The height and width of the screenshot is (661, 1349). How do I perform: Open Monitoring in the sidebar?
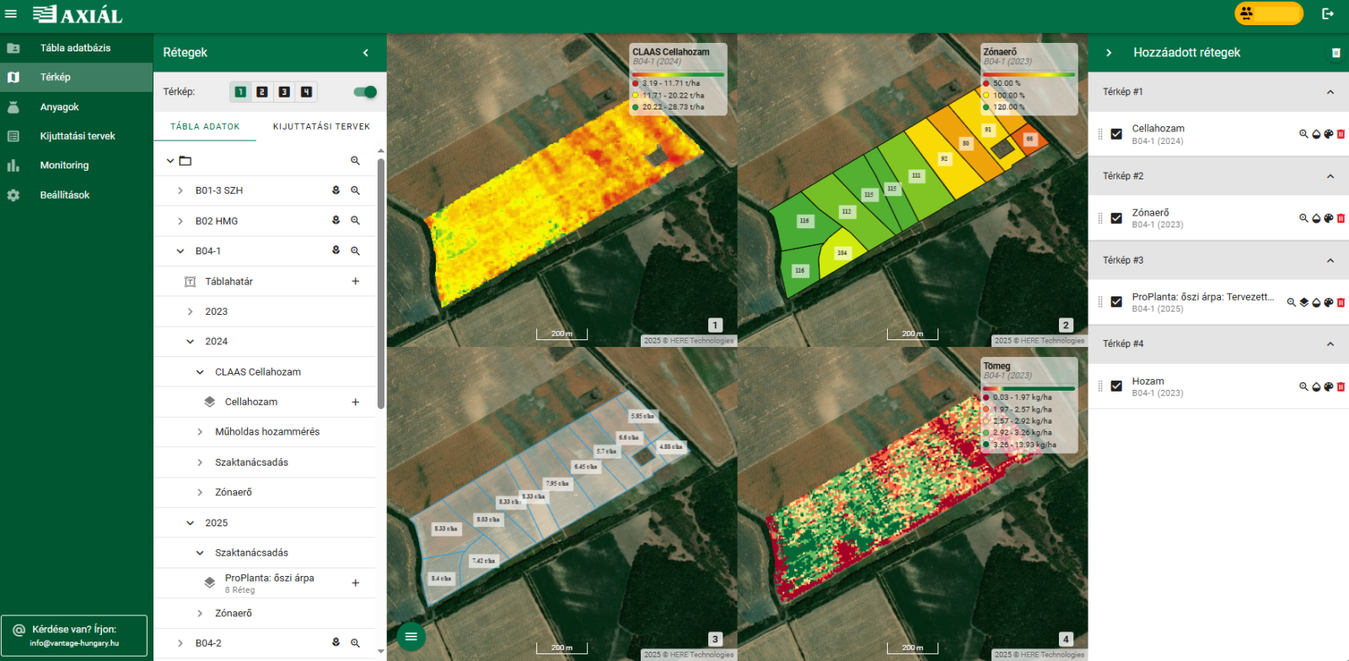click(76, 165)
